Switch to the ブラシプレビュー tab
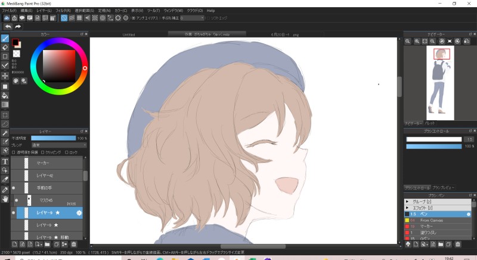The width and height of the screenshot is (477, 260). tap(443, 187)
